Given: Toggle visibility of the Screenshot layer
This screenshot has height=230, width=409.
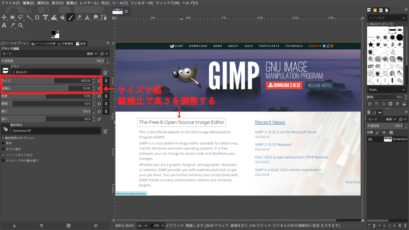Looking at the screenshot, I should tap(370, 139).
